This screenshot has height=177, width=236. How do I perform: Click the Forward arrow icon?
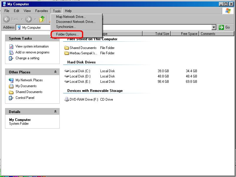coord(29,19)
